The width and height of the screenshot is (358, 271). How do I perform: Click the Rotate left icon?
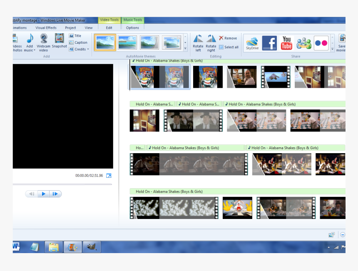(x=198, y=38)
